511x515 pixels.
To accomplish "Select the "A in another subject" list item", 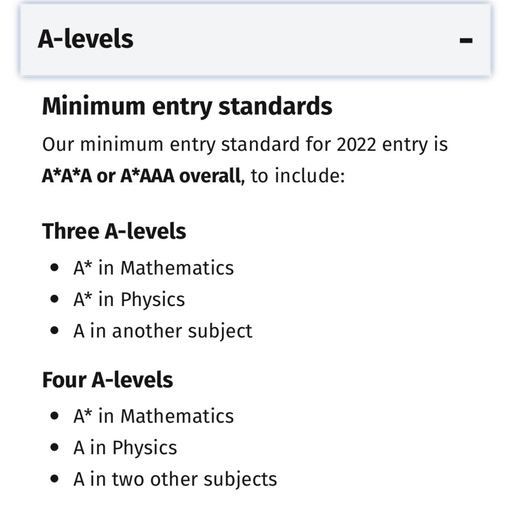I will click(x=163, y=331).
